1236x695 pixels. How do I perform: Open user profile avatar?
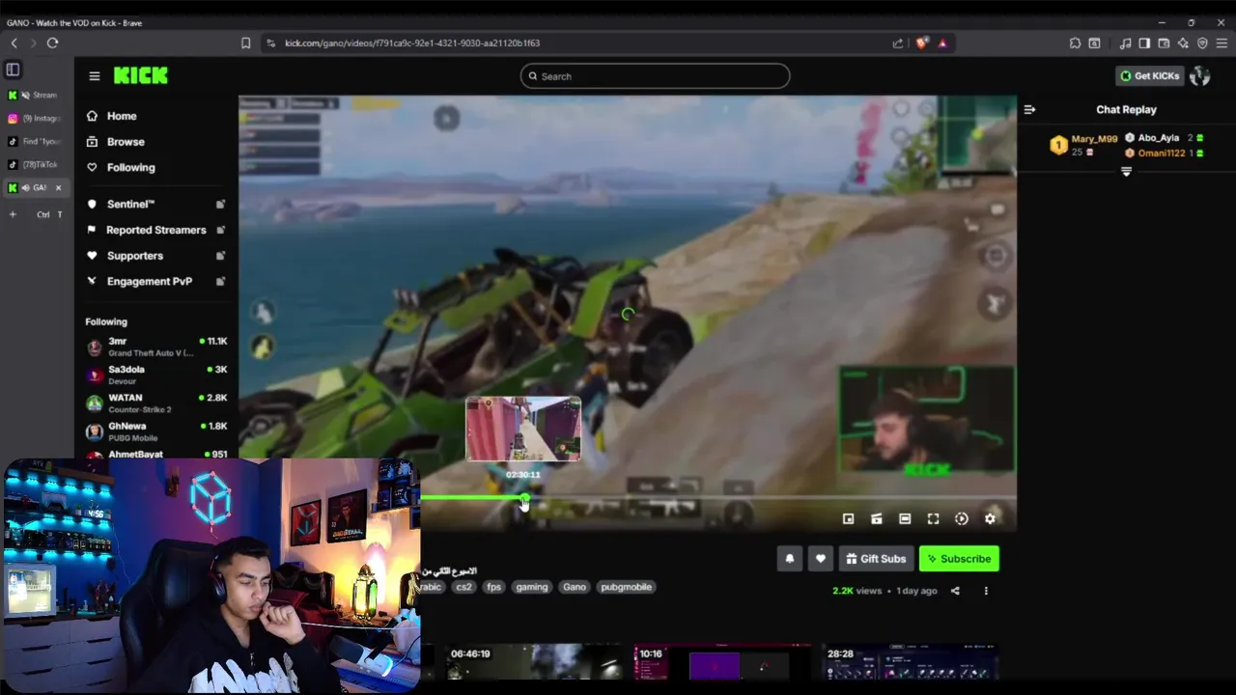(x=1200, y=76)
